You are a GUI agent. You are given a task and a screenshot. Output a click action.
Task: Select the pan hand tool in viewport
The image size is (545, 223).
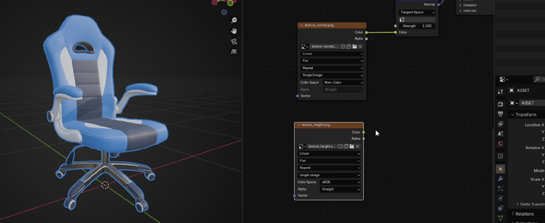point(234,31)
